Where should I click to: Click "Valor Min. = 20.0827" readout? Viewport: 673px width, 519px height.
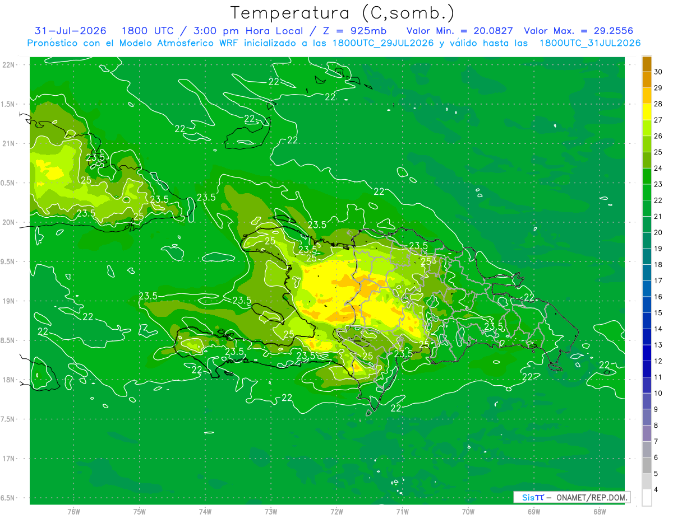(x=460, y=31)
